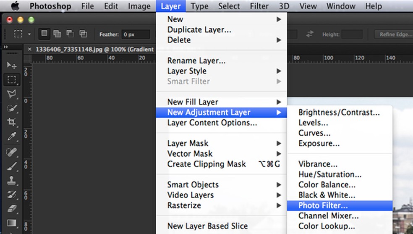Expand the Smart Objects submenu

point(221,184)
